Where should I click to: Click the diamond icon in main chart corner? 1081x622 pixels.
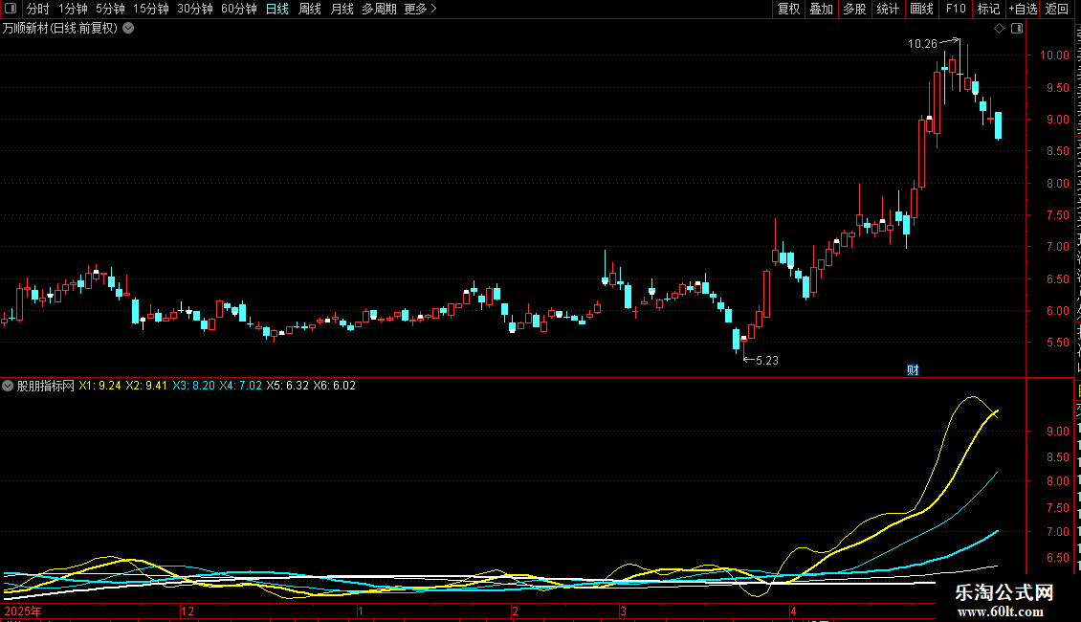coord(999,29)
